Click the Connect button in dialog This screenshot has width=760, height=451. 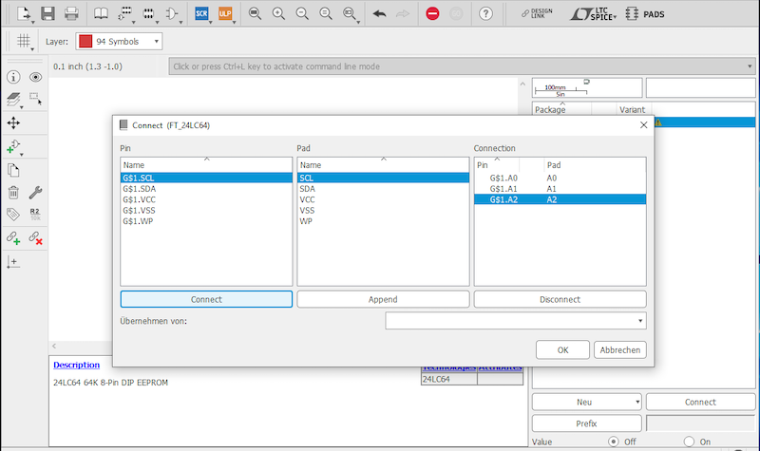point(206,299)
